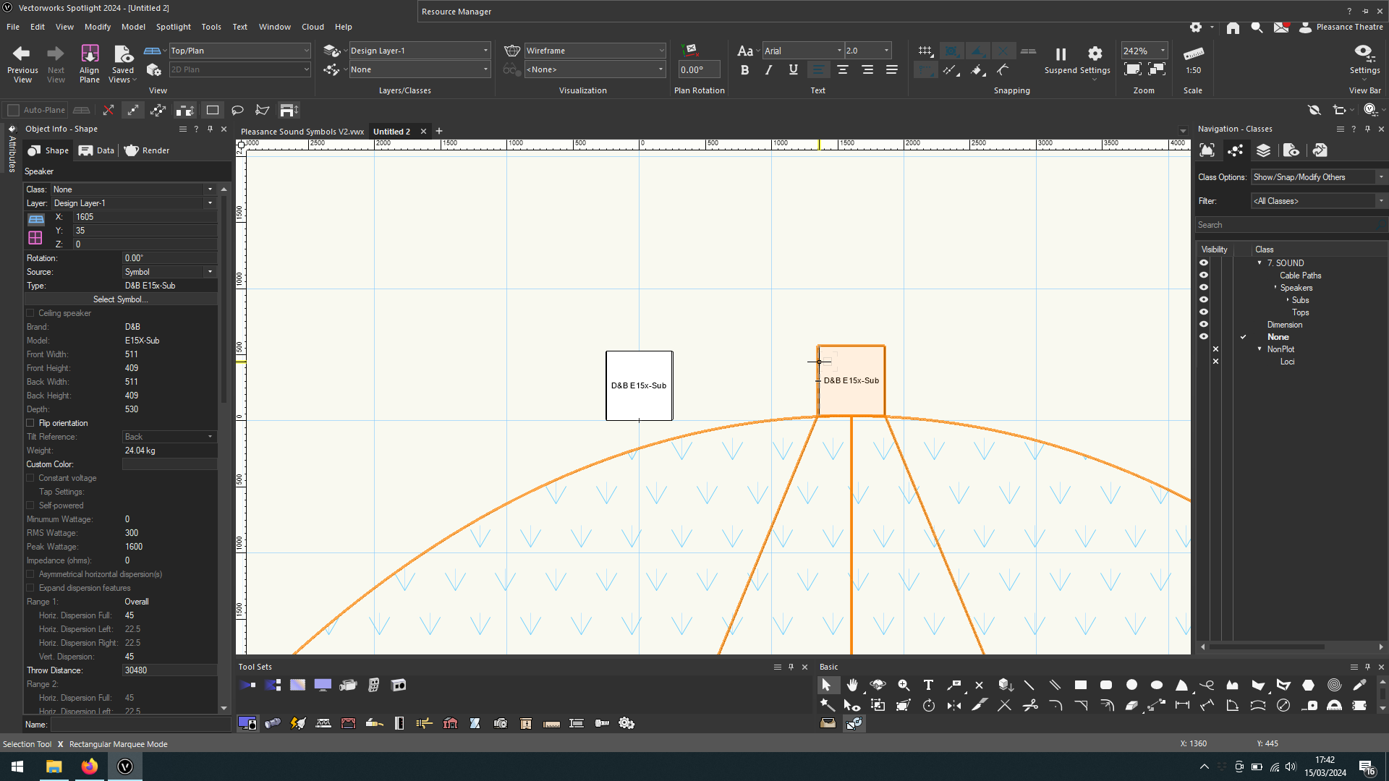
Task: Open the Tilt Reference dropdown
Action: point(209,437)
